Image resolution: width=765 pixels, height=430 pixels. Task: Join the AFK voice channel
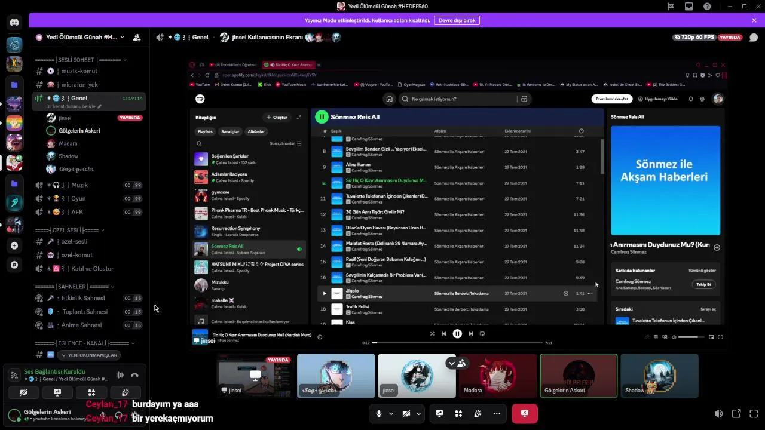(x=88, y=212)
